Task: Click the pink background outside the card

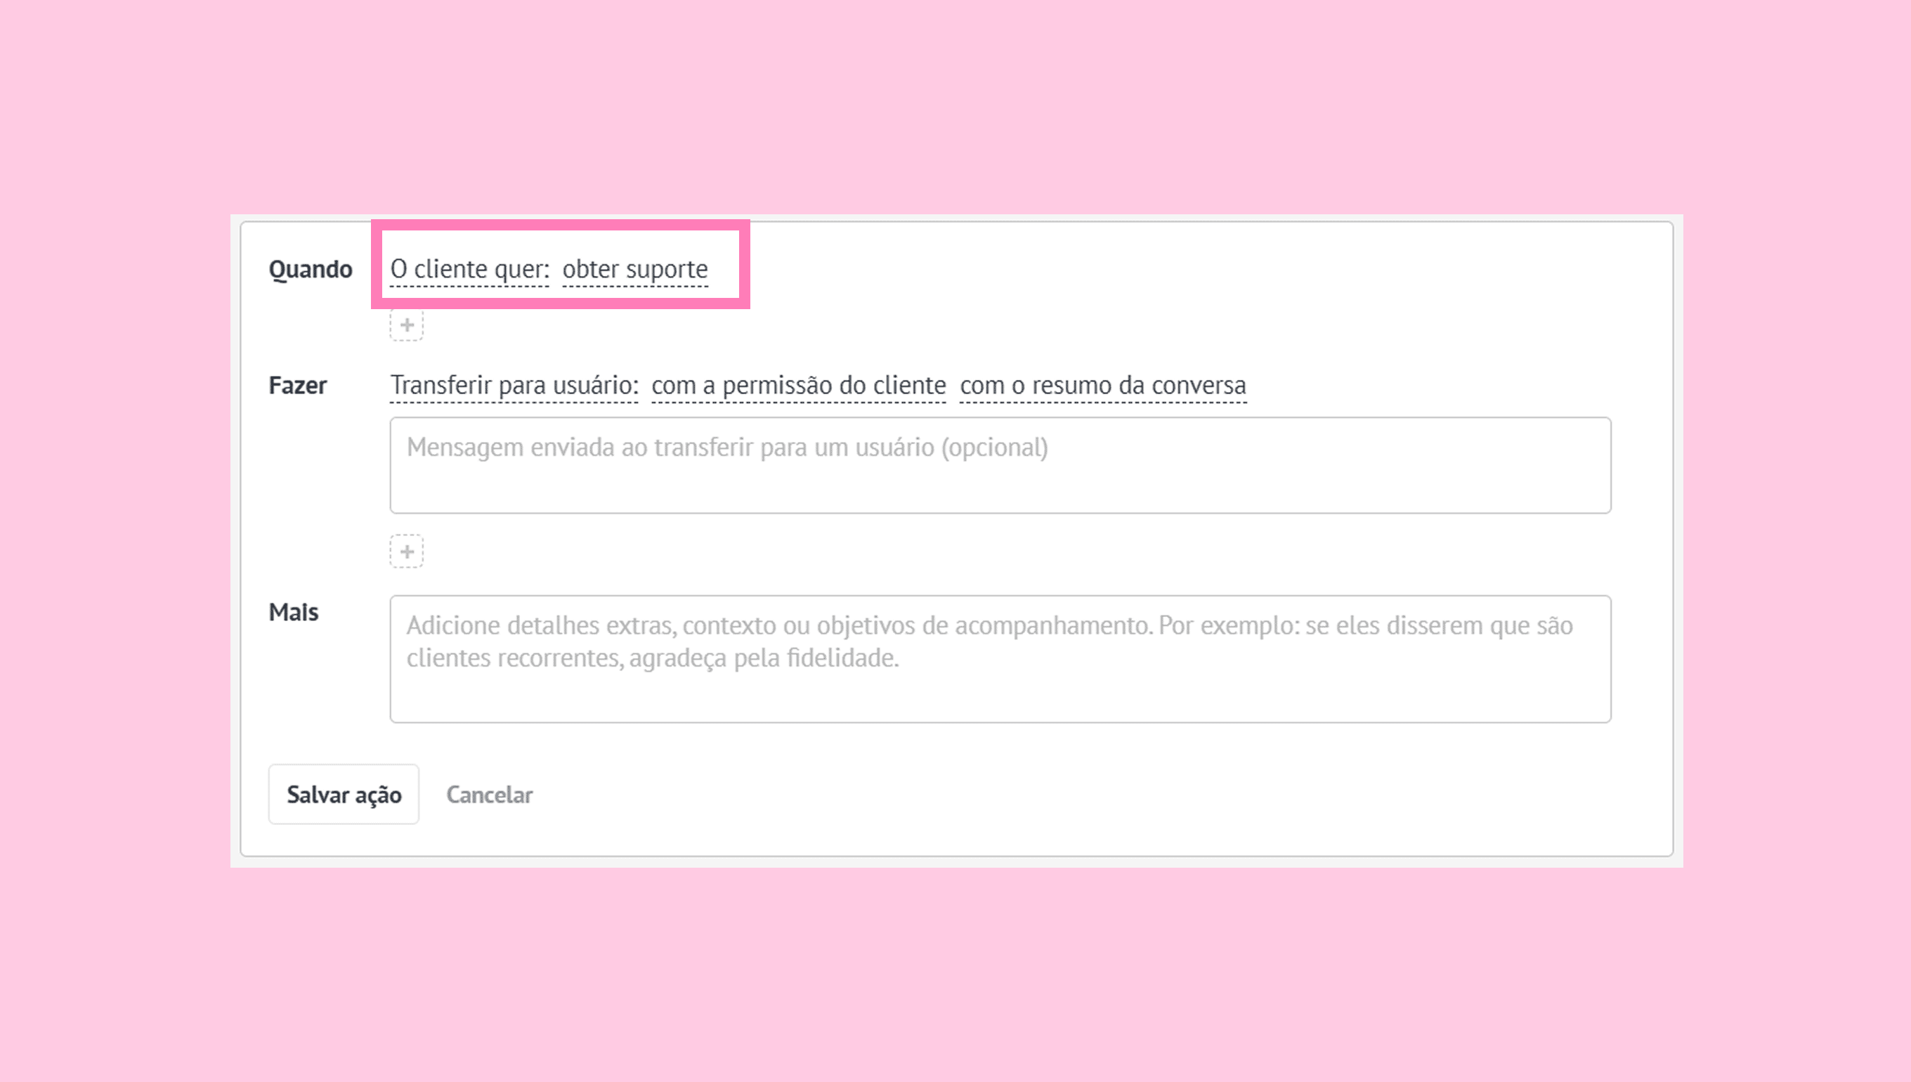Action: tap(955, 104)
